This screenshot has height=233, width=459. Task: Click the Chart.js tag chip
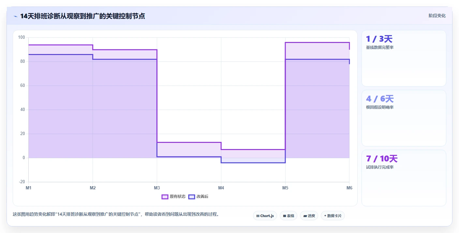265,216
